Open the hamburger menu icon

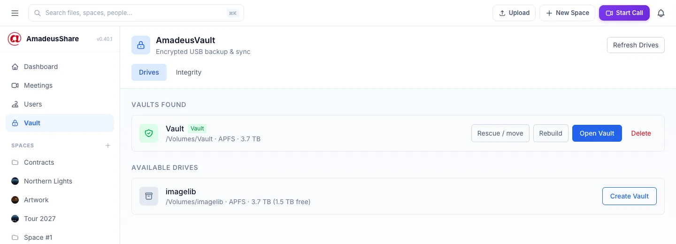coord(15,13)
